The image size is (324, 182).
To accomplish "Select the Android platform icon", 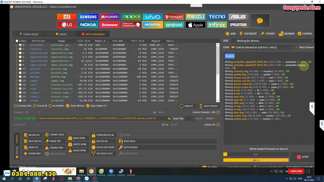I will pos(174,25).
